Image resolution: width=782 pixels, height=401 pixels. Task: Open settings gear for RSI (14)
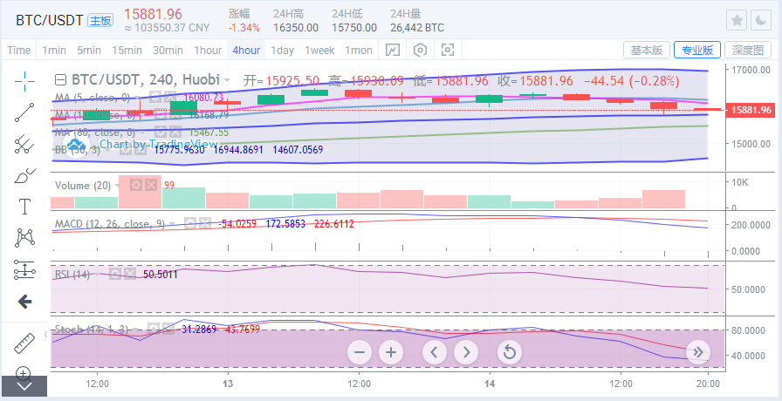[115, 274]
